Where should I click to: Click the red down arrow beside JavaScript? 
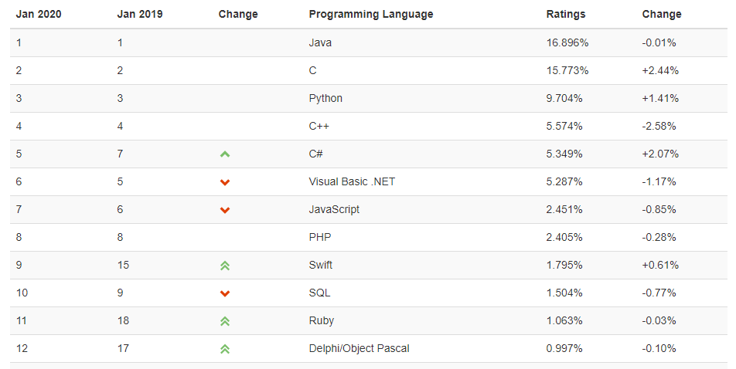[x=225, y=210]
